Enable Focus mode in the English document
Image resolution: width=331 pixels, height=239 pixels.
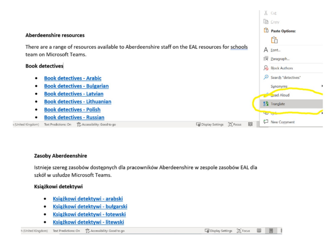tap(234, 124)
